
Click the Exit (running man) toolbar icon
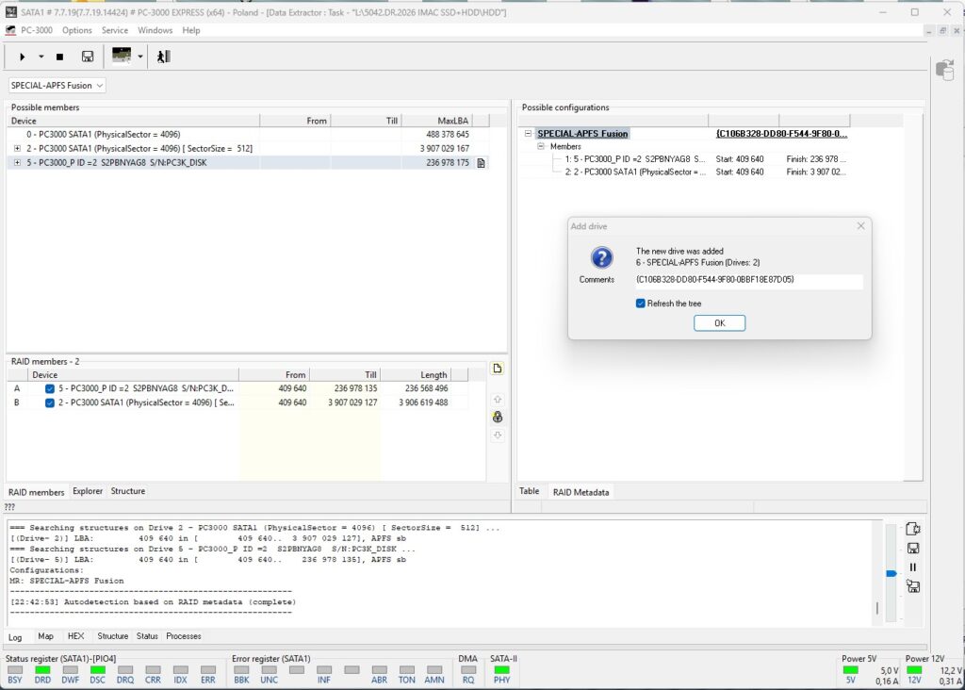[163, 57]
